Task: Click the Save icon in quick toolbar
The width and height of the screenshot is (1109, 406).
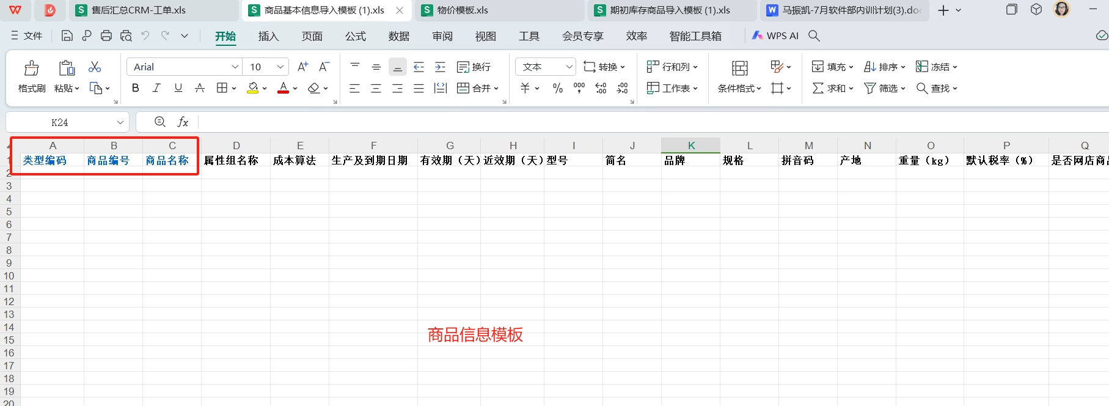Action: pyautogui.click(x=67, y=35)
